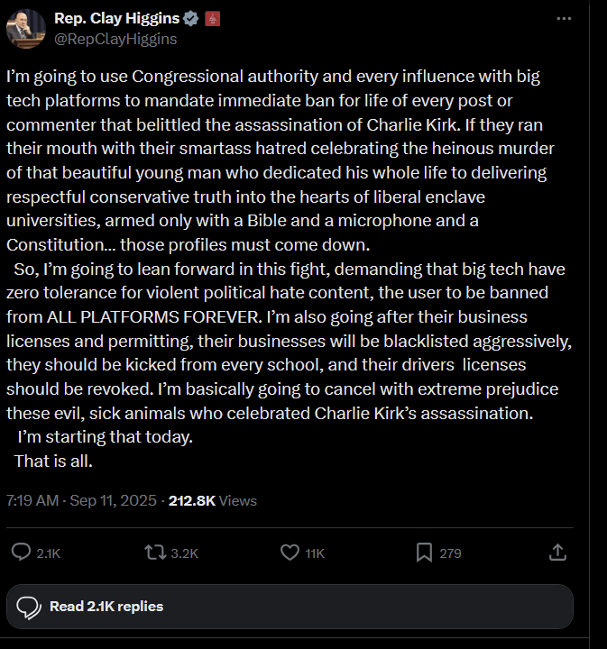Viewport: 607px width, 649px height.
Task: Click the red affiliation badge beside the name
Action: click(x=213, y=19)
